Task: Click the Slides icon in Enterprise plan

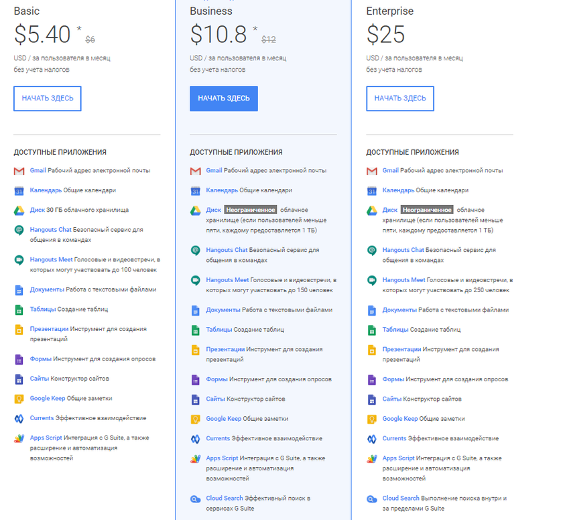Action: point(372,350)
